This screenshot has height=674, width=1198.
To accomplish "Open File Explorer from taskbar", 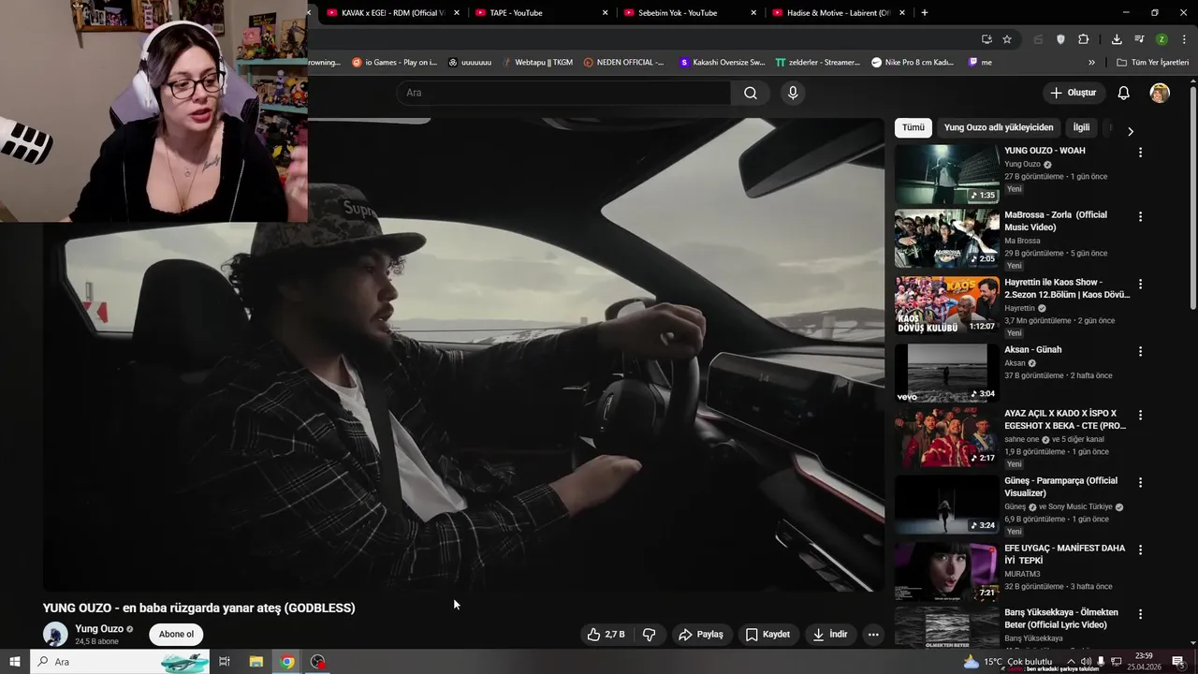I will [x=256, y=662].
